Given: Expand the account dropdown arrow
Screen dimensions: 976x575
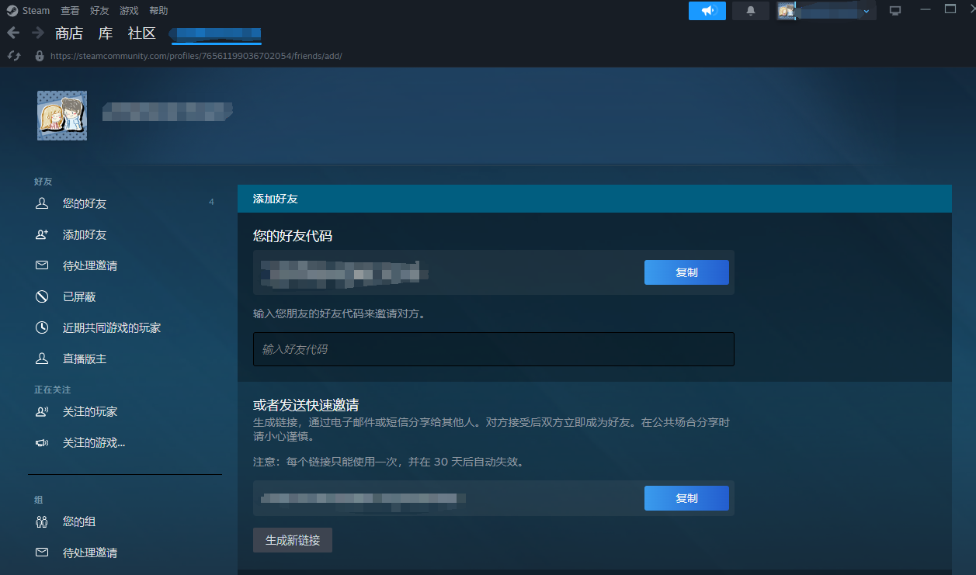Looking at the screenshot, I should (x=867, y=11).
